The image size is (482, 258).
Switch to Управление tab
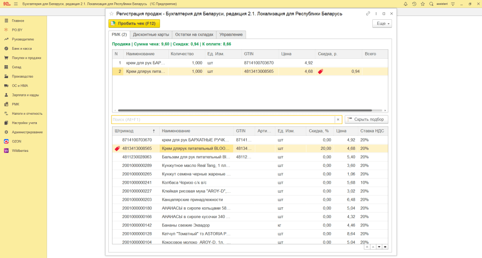[x=231, y=35]
